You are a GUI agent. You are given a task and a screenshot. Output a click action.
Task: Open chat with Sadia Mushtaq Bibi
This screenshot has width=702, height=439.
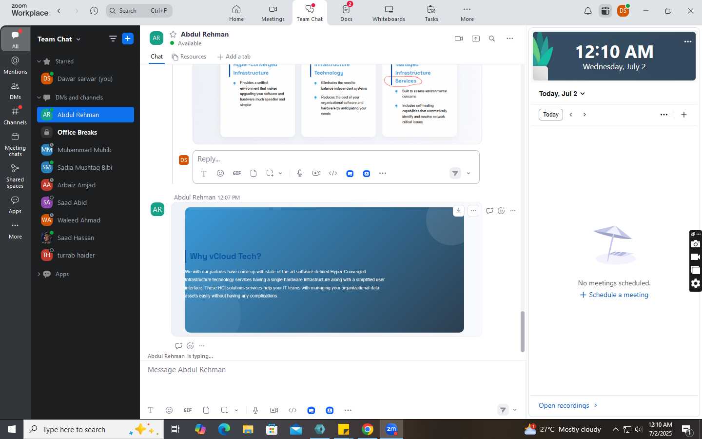point(85,167)
